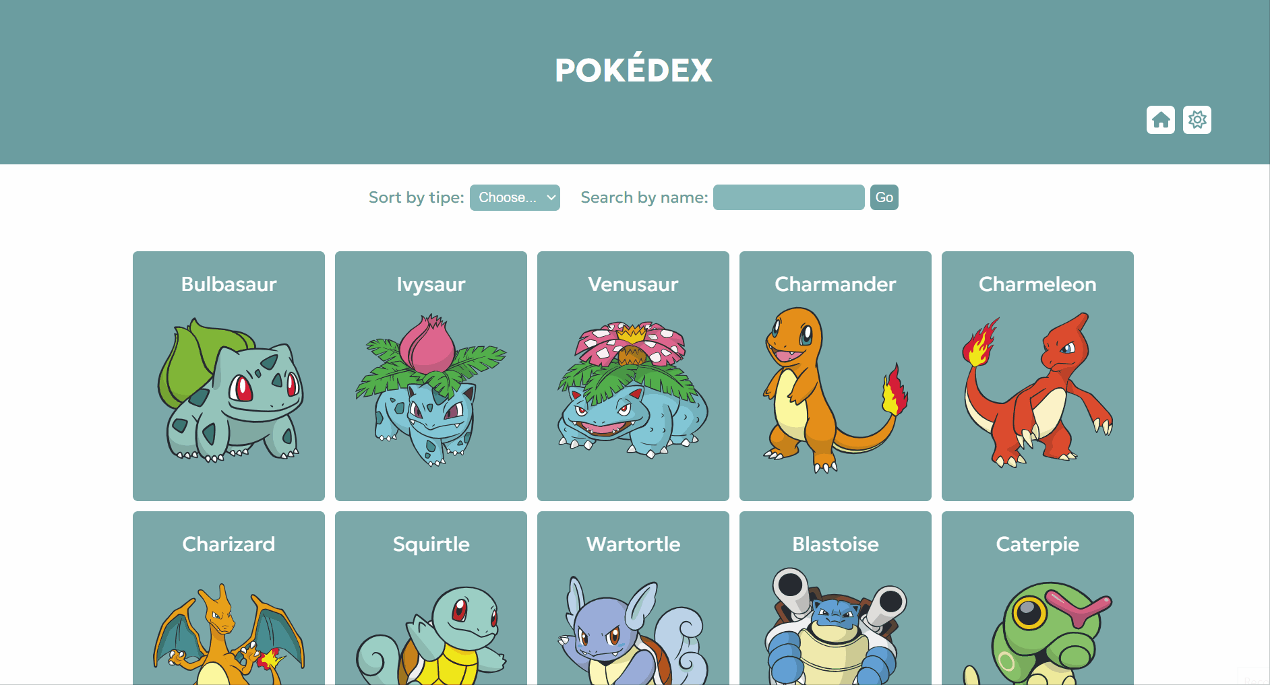Click the Blastoise card
Viewport: 1270px width, 685px height.
point(835,598)
